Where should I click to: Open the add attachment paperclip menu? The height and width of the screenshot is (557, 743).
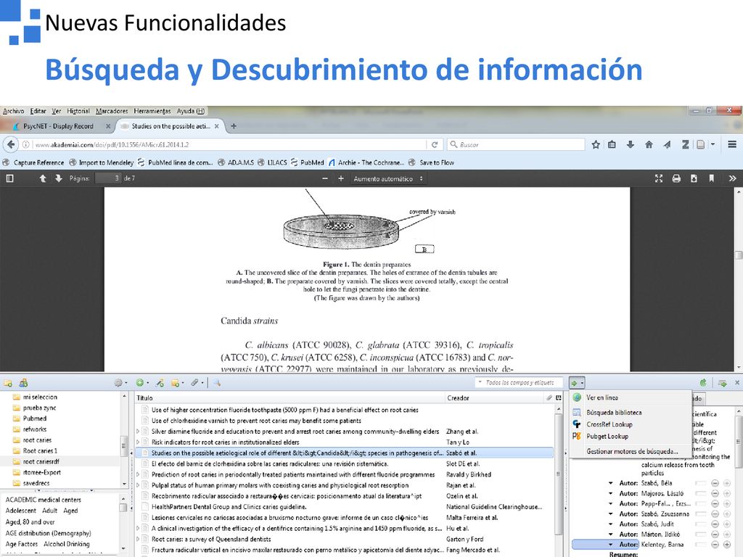pos(197,383)
